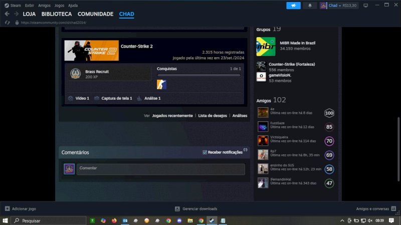Open the notifications bell
The width and height of the screenshot is (401, 225).
click(x=310, y=6)
